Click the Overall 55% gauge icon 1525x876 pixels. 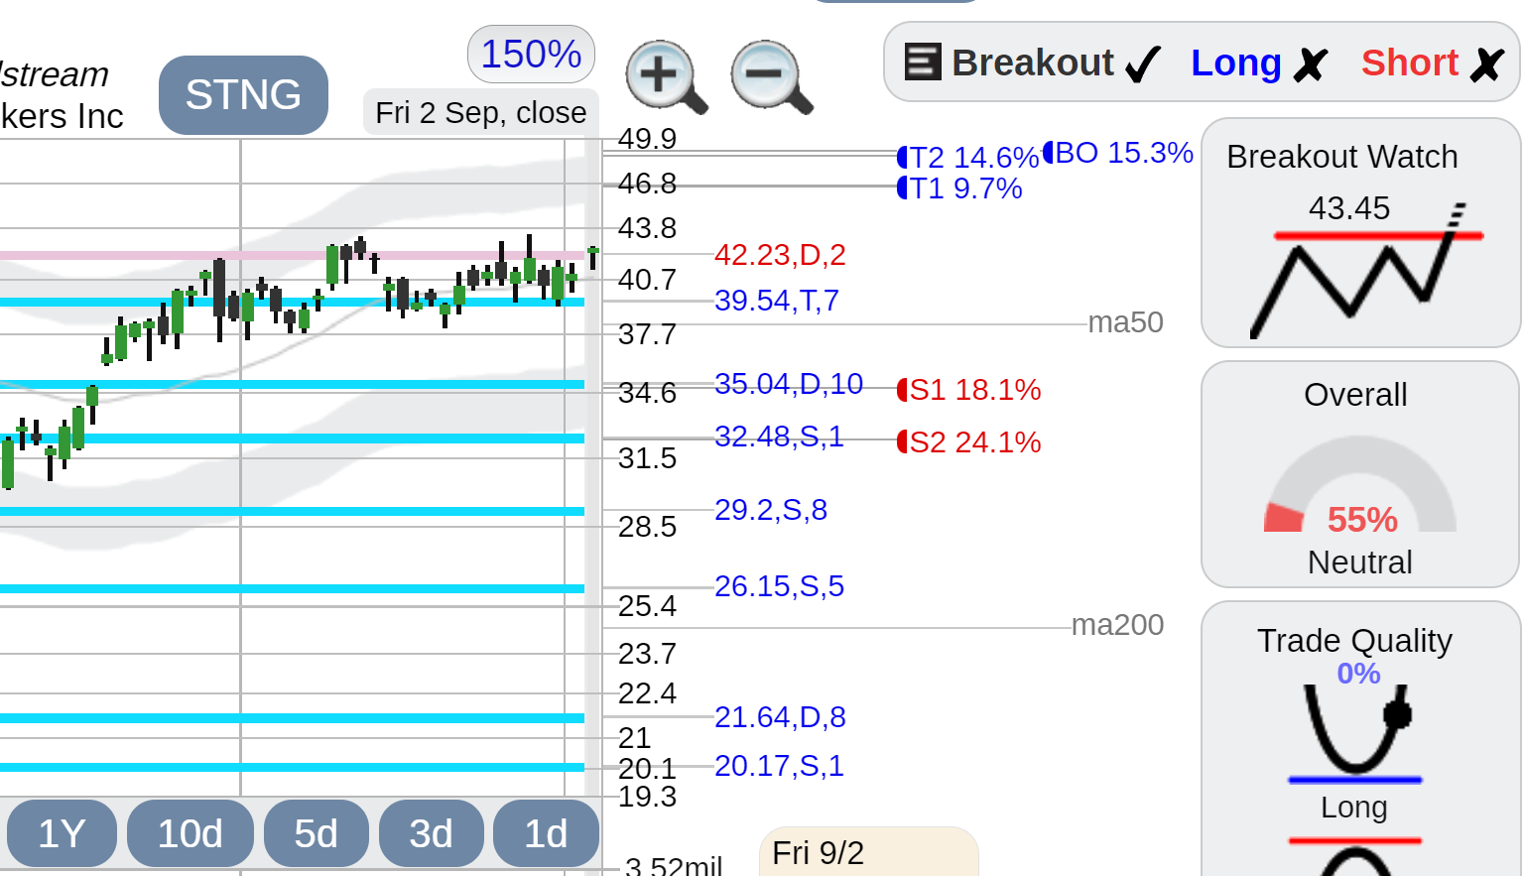(1359, 485)
